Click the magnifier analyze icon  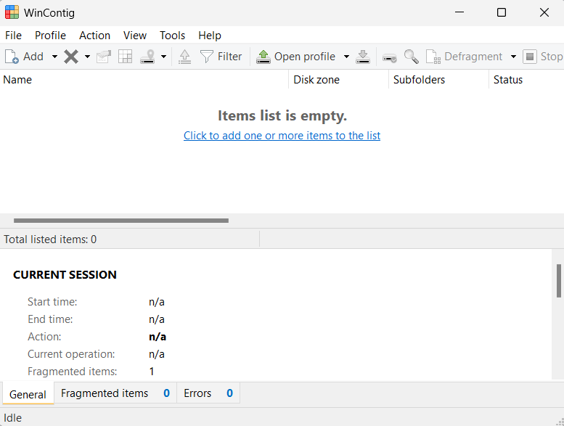click(412, 57)
